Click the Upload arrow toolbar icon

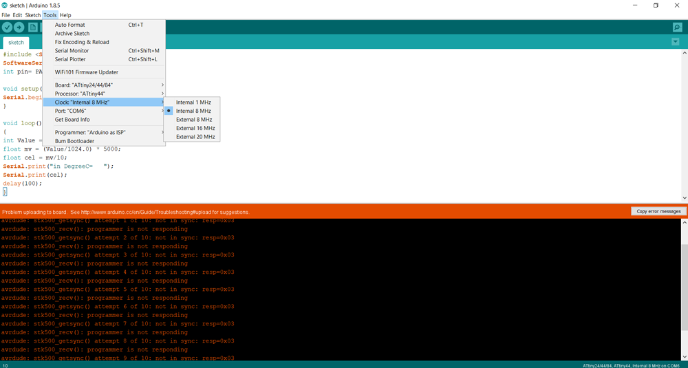(19, 28)
